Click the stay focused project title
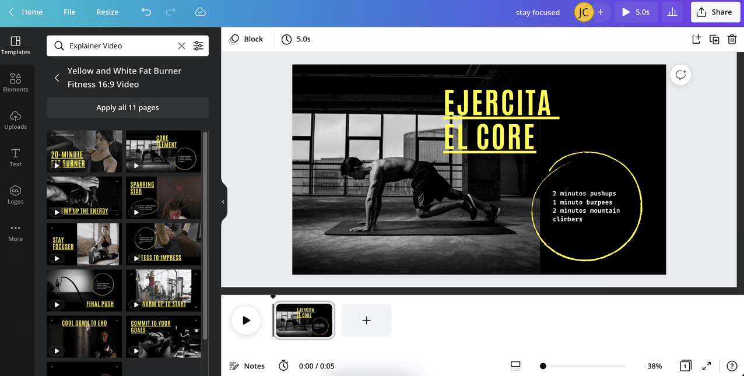The width and height of the screenshot is (744, 376). click(x=538, y=12)
